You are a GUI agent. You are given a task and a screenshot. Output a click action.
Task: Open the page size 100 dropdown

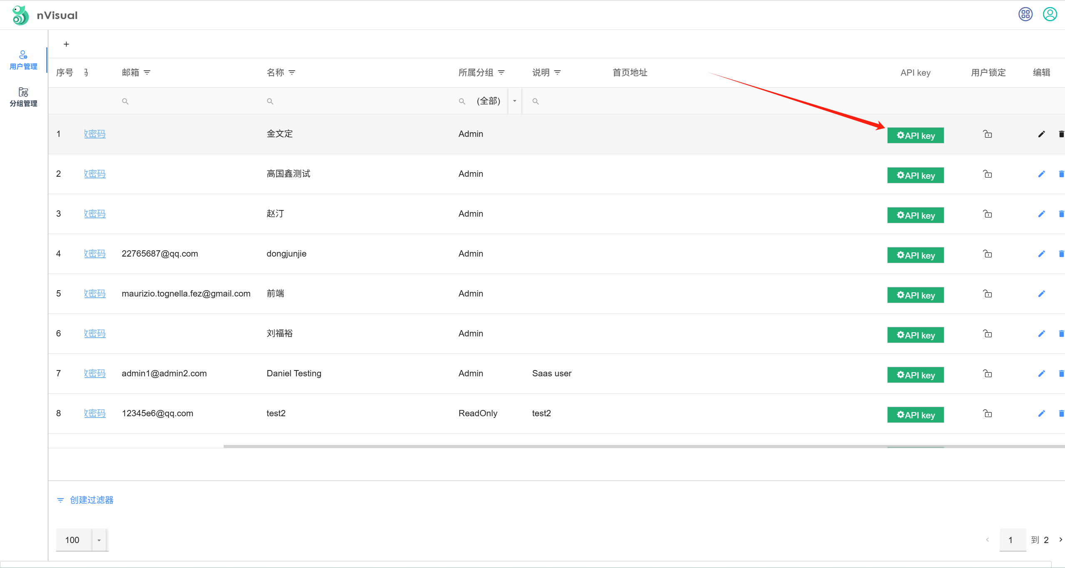tap(99, 540)
